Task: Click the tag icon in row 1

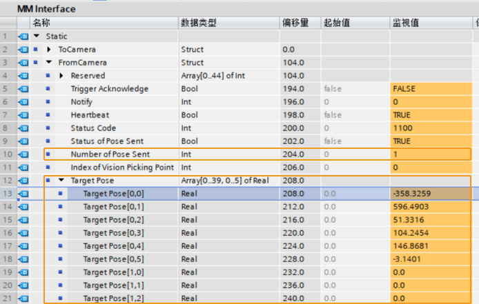Action: (23, 37)
